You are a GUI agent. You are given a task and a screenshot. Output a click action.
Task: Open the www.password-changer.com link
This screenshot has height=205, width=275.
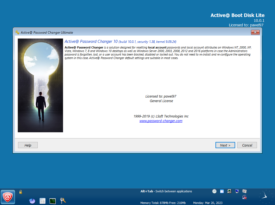coord(161,121)
